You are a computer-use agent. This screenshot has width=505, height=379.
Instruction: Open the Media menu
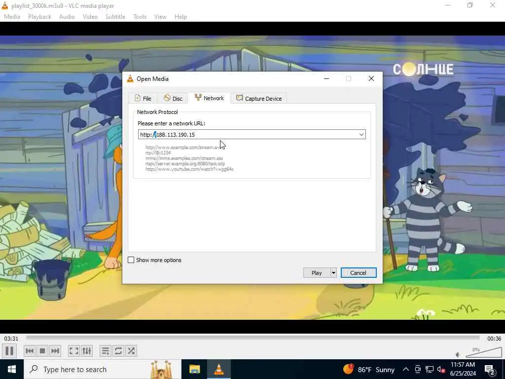12,17
